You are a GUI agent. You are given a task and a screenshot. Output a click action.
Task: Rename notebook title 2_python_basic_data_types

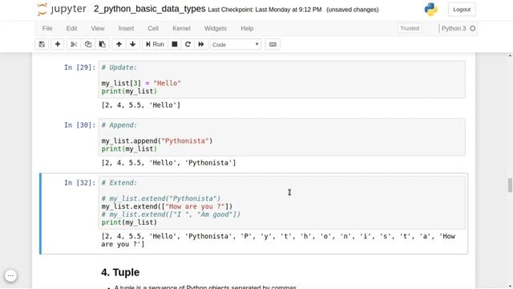pyautogui.click(x=150, y=9)
